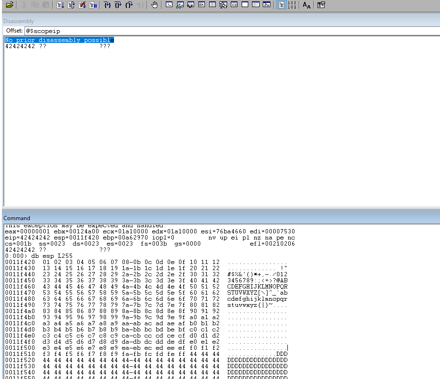The image size is (440, 379).
Task: Click the Step Over braces icon
Action: point(118,5)
